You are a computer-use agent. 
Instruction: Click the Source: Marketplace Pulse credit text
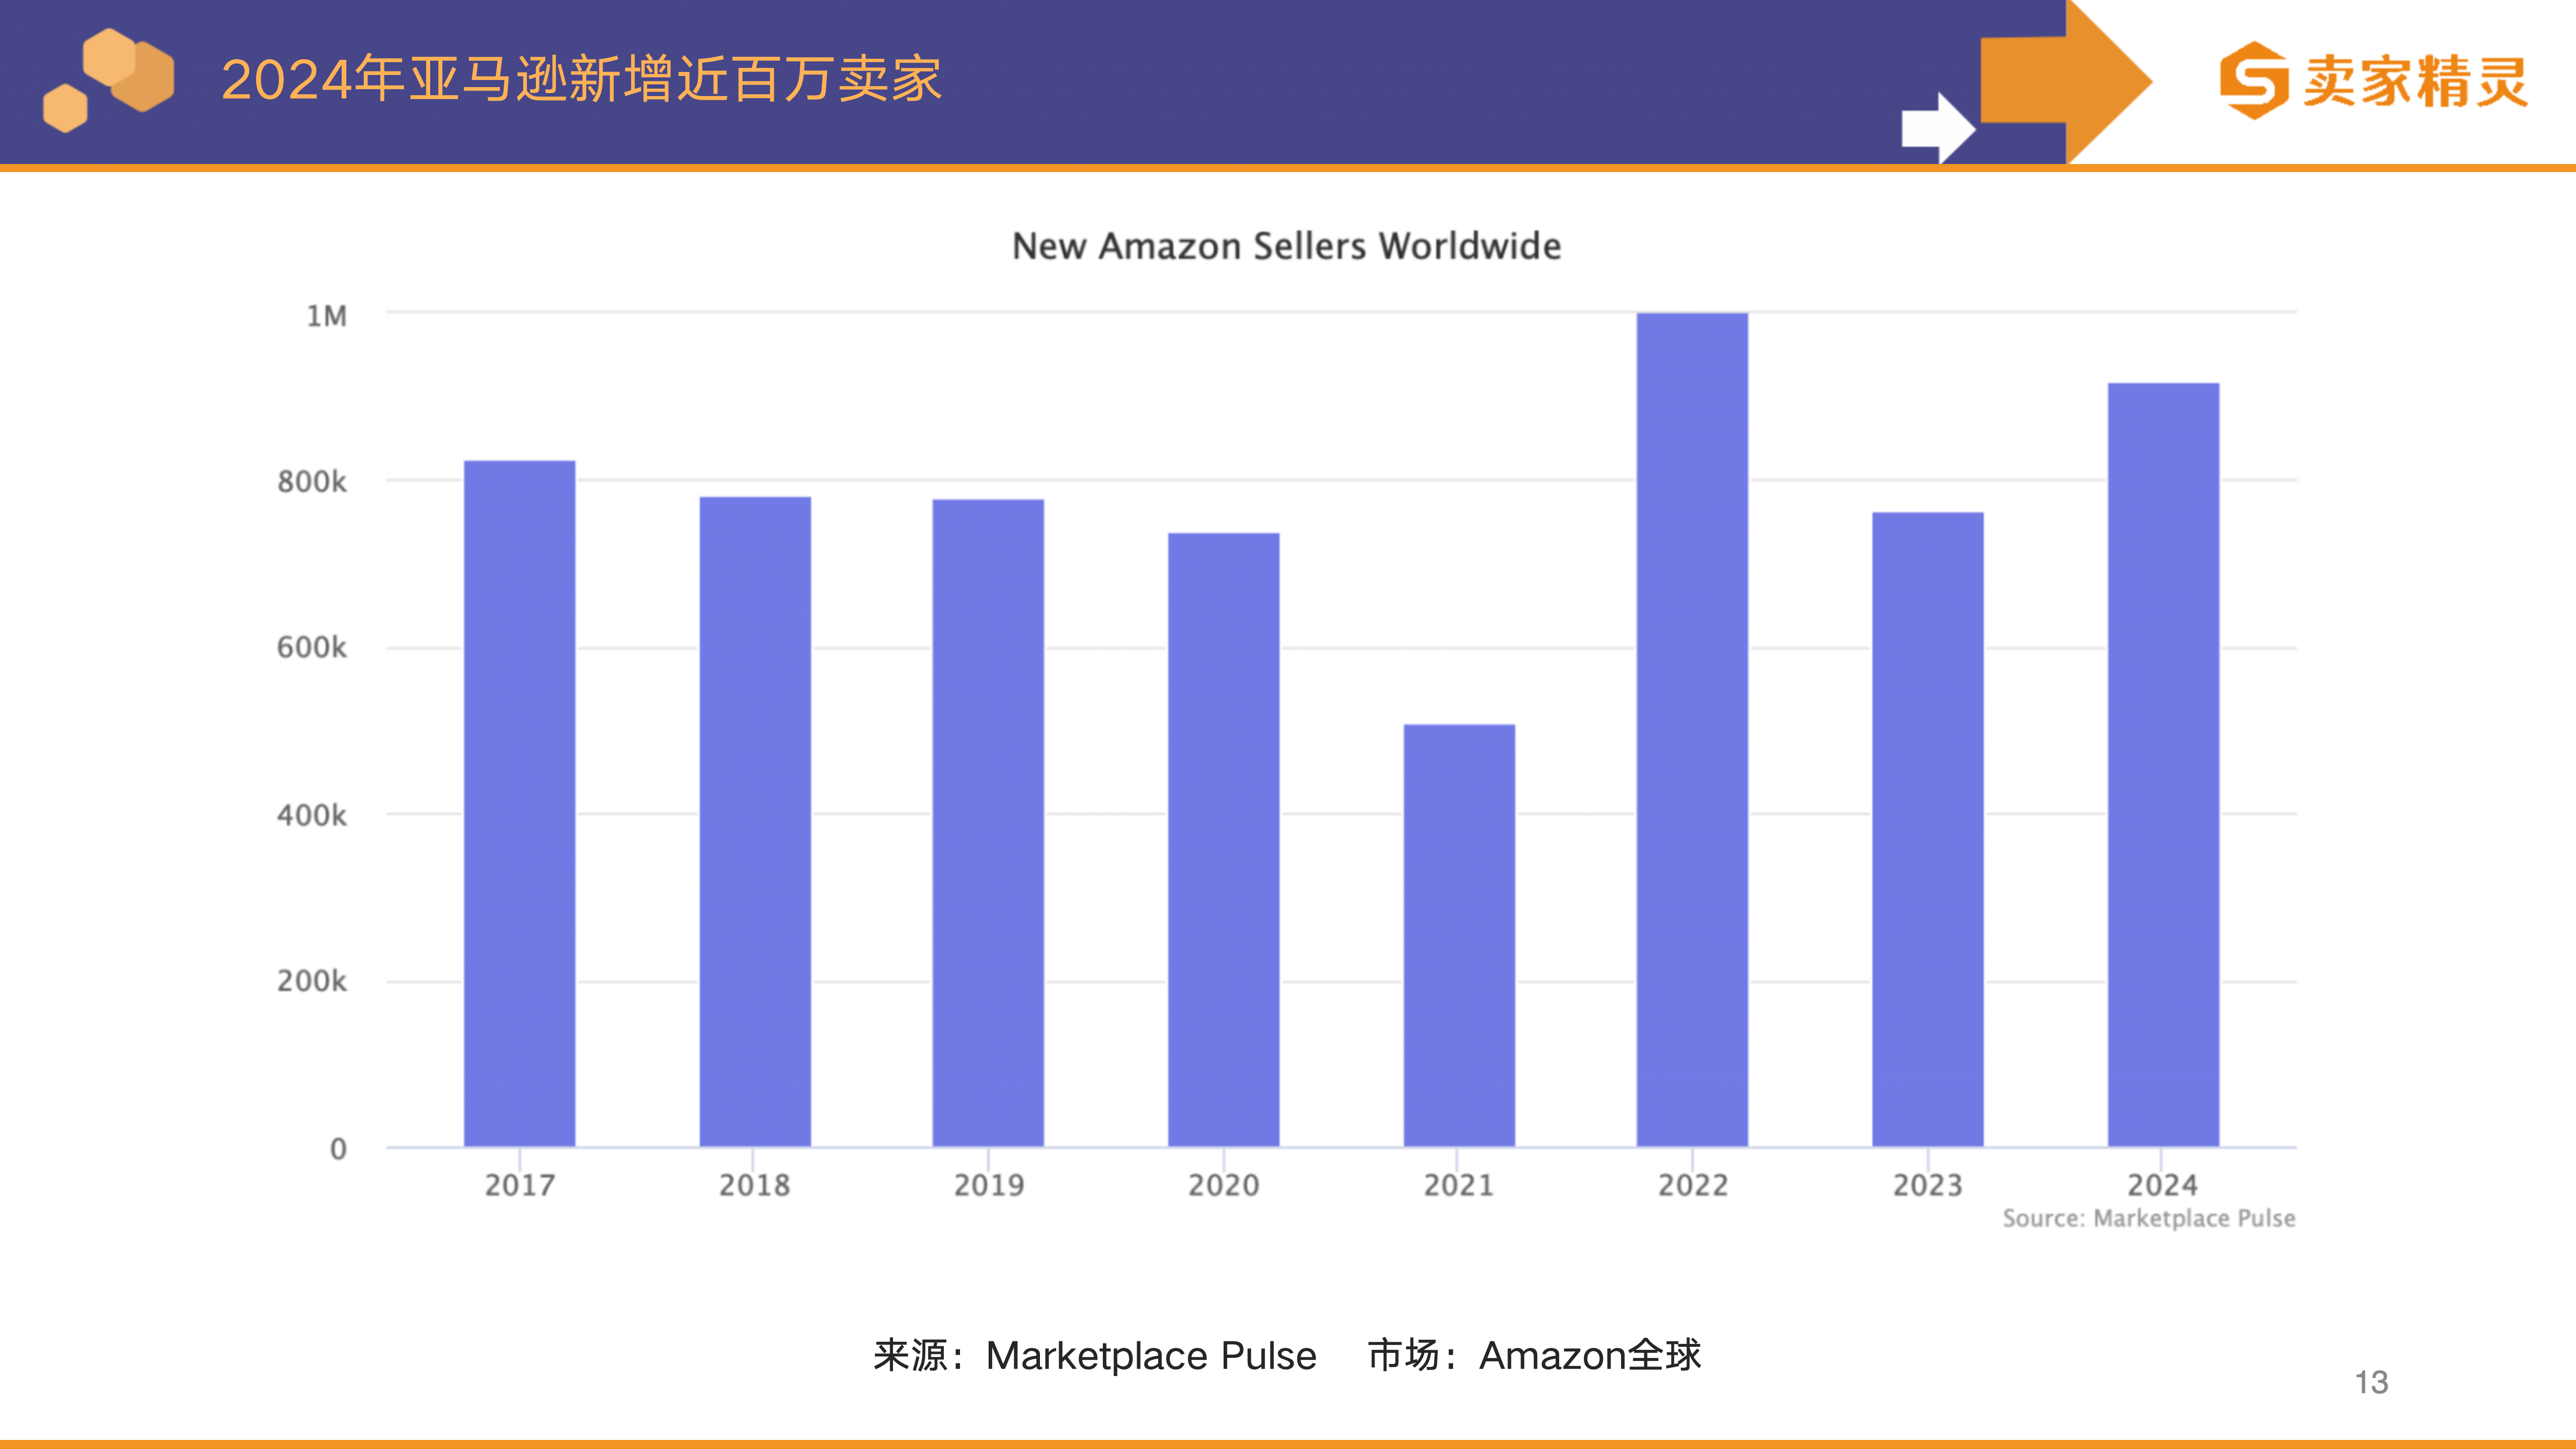2148,1218
